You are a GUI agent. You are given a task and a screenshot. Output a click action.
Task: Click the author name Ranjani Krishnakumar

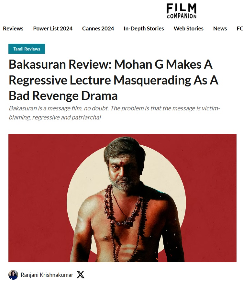coord(47,275)
